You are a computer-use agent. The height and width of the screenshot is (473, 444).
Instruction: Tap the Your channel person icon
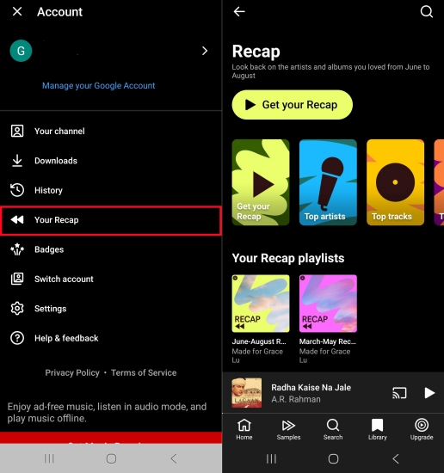click(17, 132)
